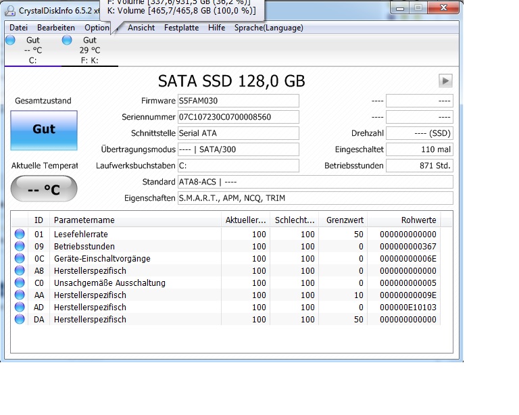Open the Festplatte menu
This screenshot has width=519, height=415.
(x=181, y=28)
